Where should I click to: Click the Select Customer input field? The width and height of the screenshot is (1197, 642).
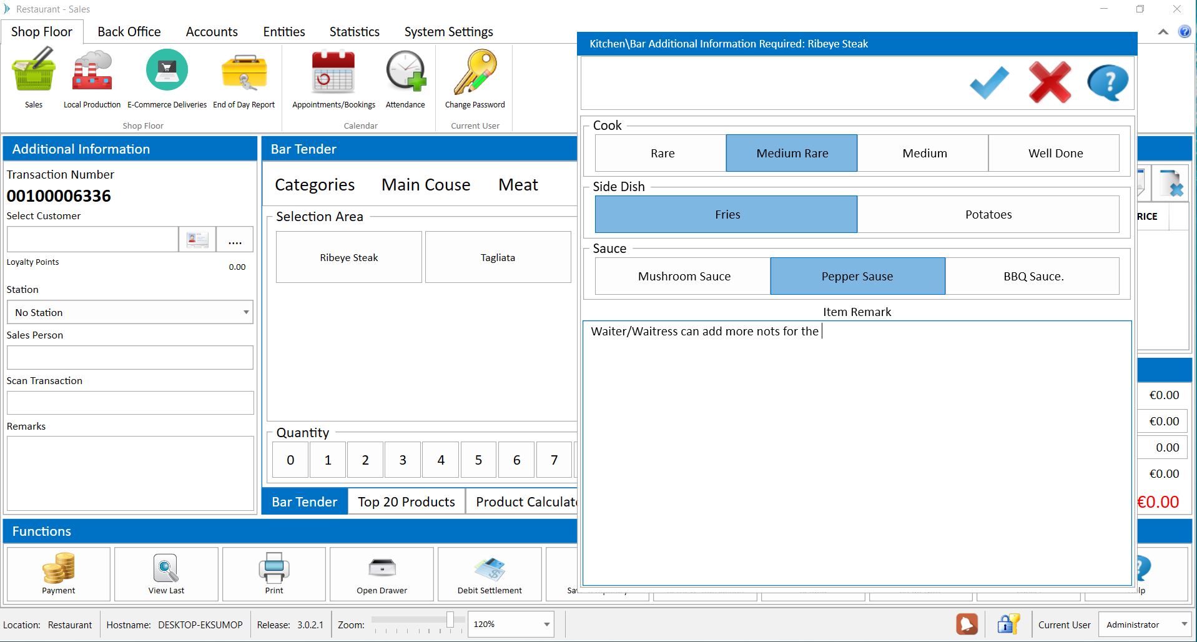click(x=92, y=239)
